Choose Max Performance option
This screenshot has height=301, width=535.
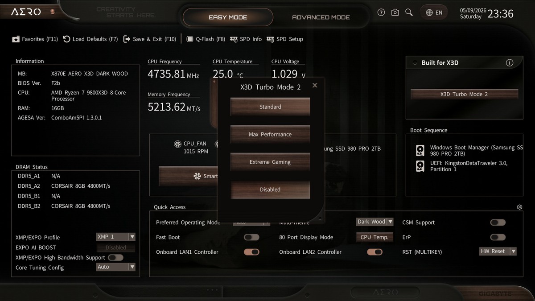270,134
